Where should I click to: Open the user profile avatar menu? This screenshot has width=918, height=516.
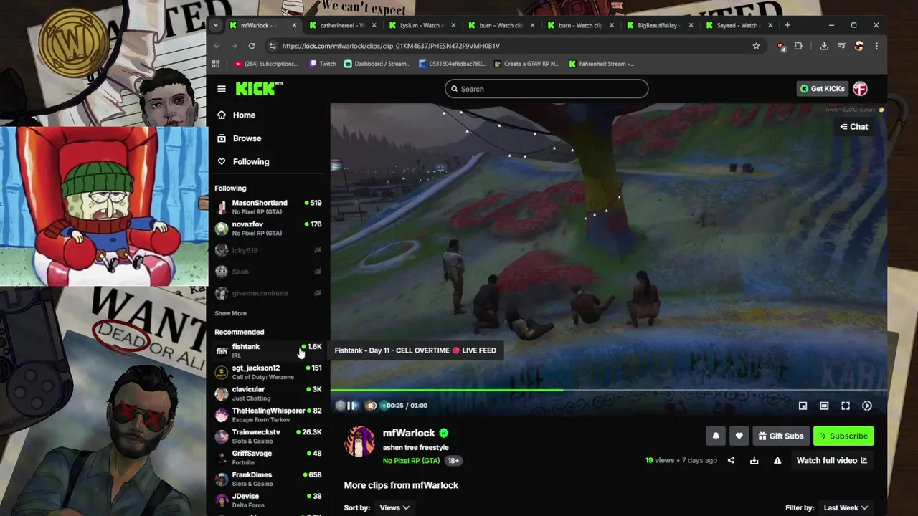860,89
